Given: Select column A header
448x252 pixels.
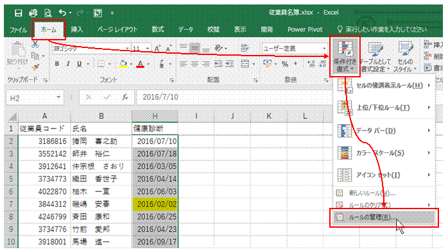Looking at the screenshot, I should 44,116.
